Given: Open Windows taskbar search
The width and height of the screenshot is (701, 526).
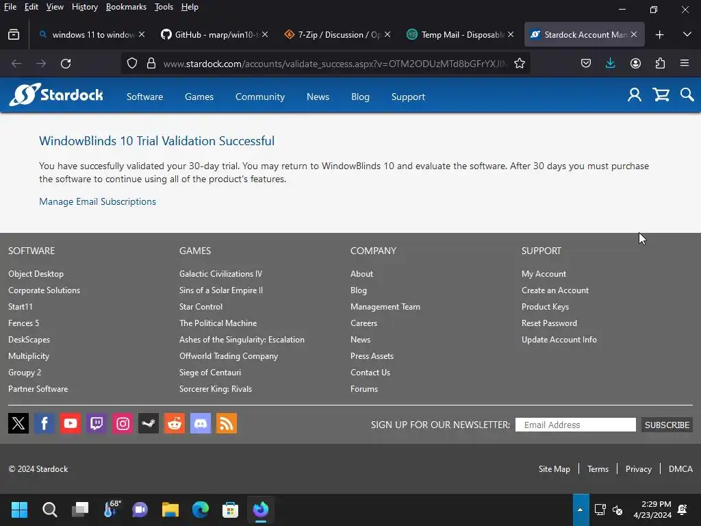Looking at the screenshot, I should [49, 510].
